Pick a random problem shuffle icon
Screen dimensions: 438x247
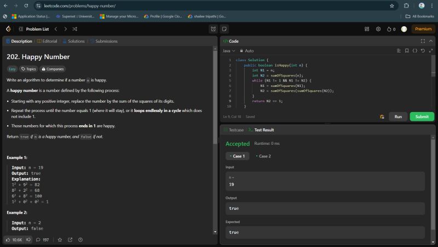74,29
